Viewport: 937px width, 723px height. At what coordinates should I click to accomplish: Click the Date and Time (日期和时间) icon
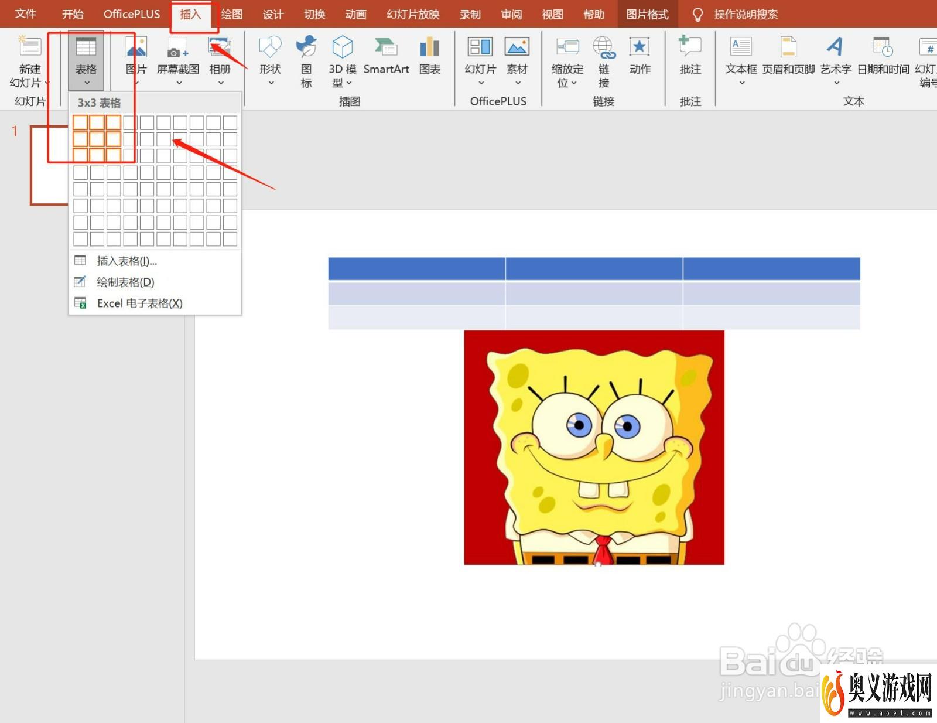tap(883, 47)
